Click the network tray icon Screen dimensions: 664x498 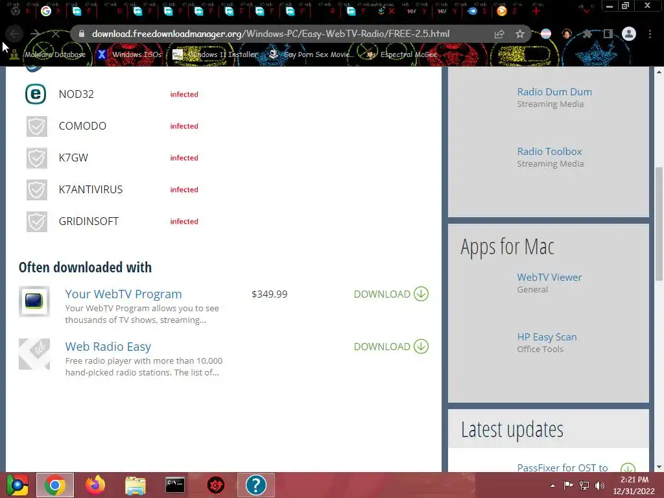[584, 486]
